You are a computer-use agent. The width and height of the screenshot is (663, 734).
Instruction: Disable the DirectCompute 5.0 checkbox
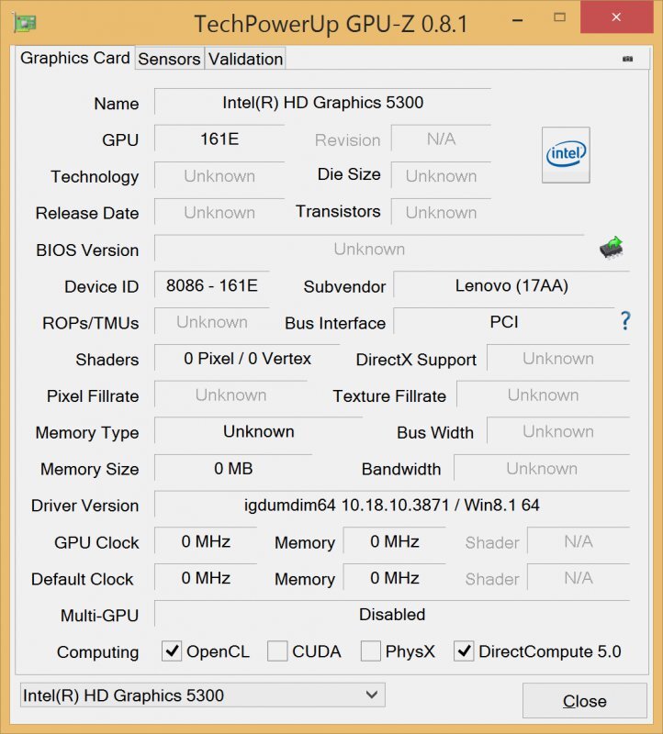coord(465,651)
